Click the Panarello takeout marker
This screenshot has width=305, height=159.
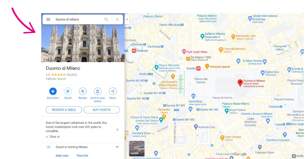pyautogui.click(x=164, y=117)
